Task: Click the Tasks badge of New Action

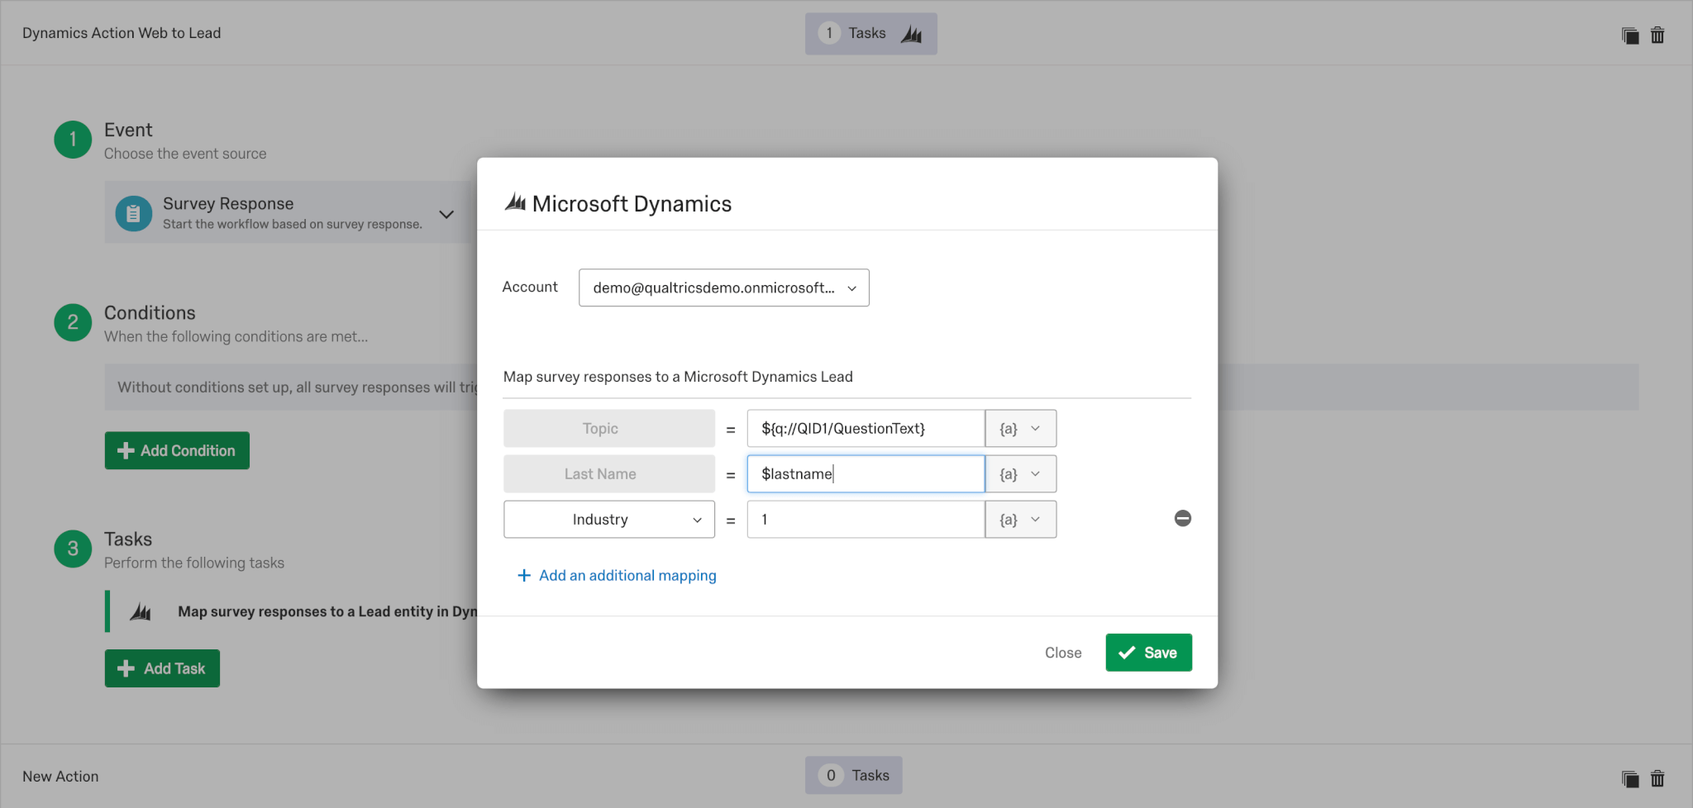Action: tap(854, 775)
